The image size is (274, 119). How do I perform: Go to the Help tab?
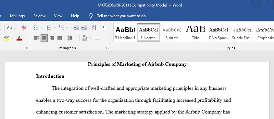click(75, 16)
